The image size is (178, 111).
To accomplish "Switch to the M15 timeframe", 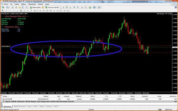I will (47, 11).
